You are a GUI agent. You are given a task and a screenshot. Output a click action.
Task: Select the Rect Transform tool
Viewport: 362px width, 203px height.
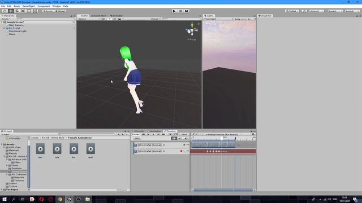coord(29,11)
